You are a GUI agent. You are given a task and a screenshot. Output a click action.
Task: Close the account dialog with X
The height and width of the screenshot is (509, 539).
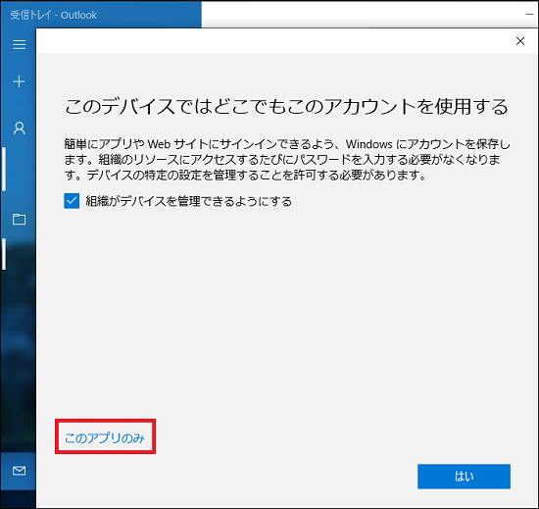pyautogui.click(x=520, y=41)
